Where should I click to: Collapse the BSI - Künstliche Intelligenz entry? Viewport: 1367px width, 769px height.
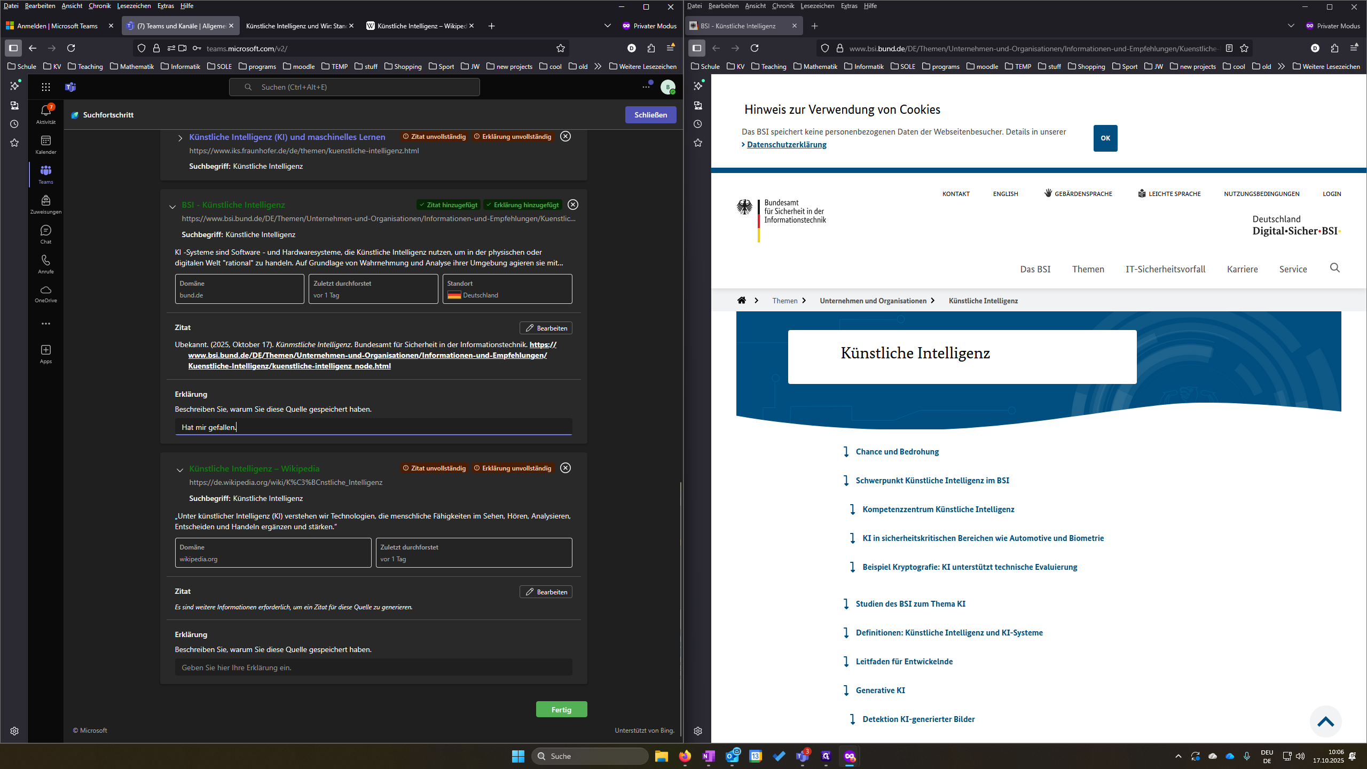pos(172,206)
